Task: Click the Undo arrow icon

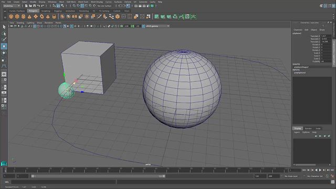Action: (x=38, y=6)
